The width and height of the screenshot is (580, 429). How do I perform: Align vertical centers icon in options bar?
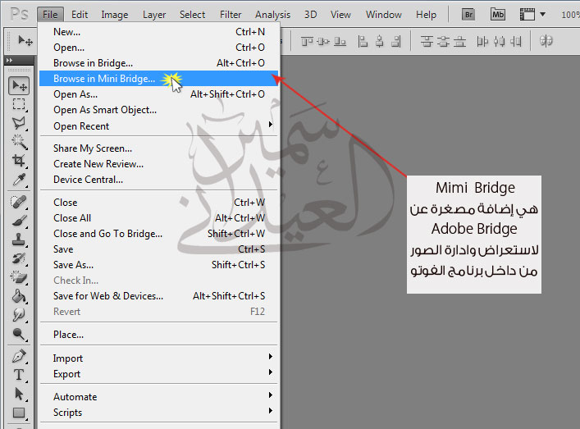(323, 41)
